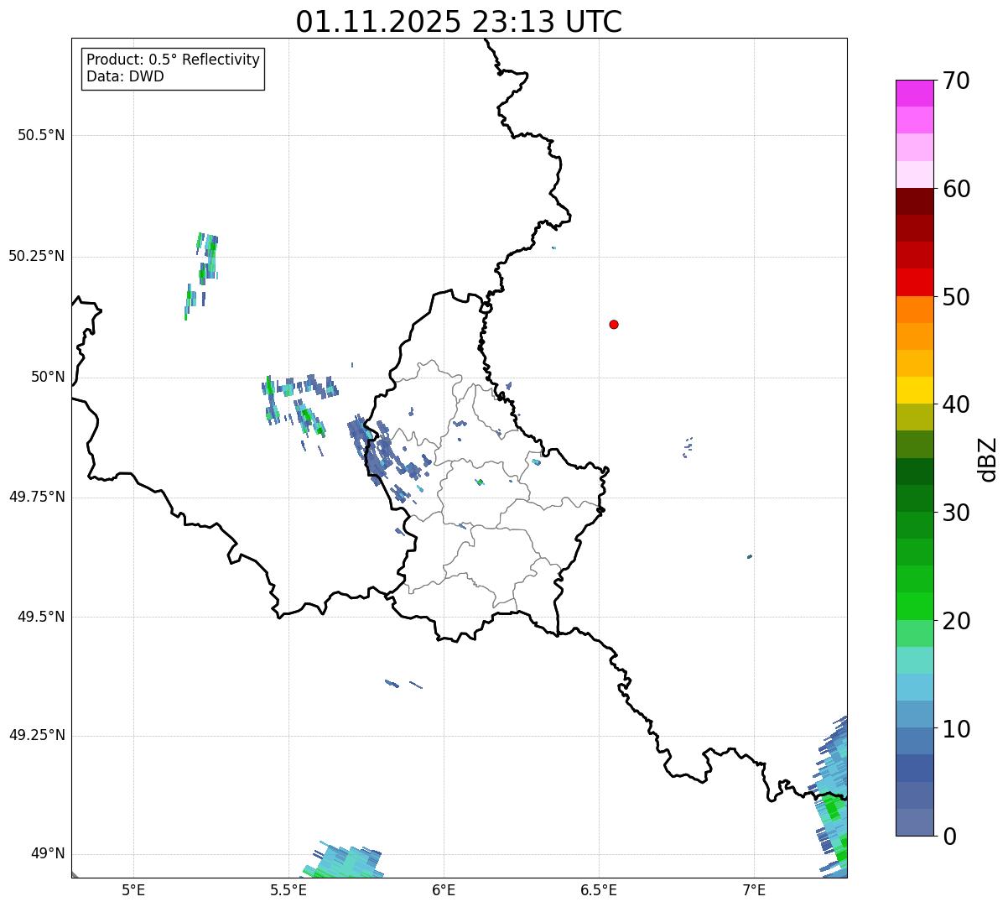Click the 50.5°N latitude label
Screen dimensions: 1008x907
click(41, 135)
